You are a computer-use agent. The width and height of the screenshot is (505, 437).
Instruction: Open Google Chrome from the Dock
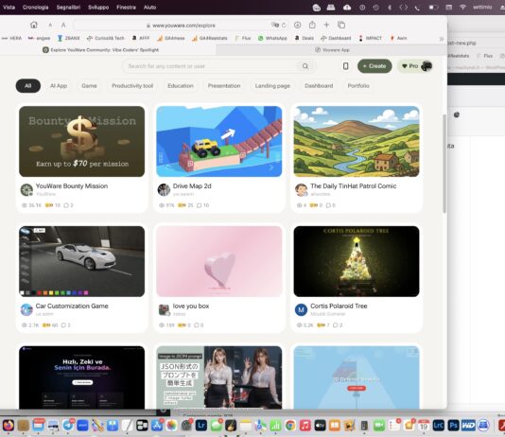pos(290,425)
